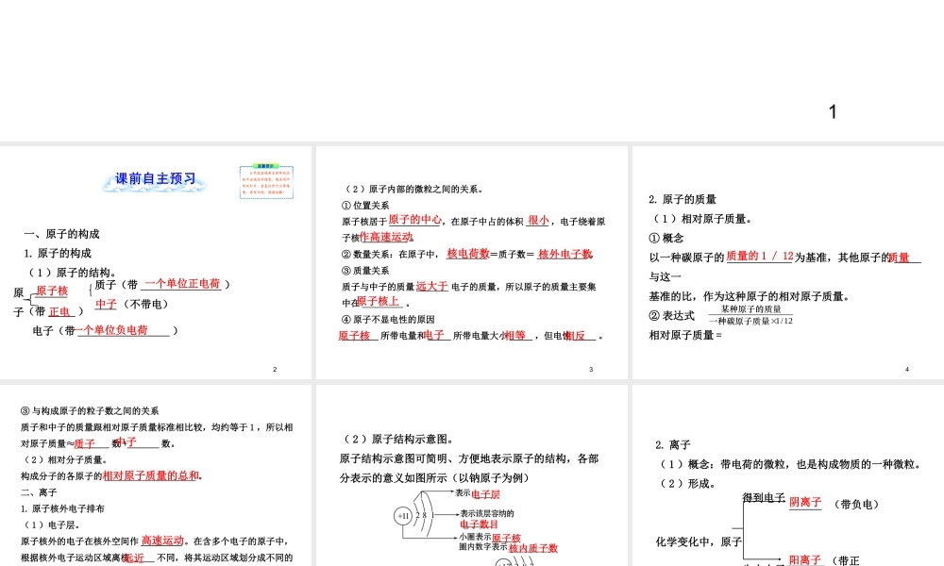Screen dimensions: 944x566
Task: Click the red answer 很小
Action: pyautogui.click(x=538, y=220)
